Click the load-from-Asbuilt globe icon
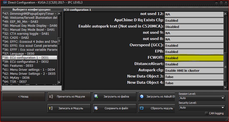The width and height of the screenshot is (229, 122). pyautogui.click(x=142, y=96)
